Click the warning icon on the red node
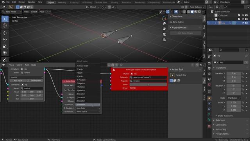Viewport: 250px width, 141px height. (x=114, y=70)
